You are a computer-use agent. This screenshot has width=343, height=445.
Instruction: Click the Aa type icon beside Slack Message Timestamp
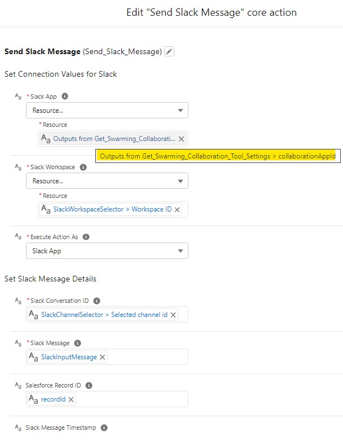(18, 428)
